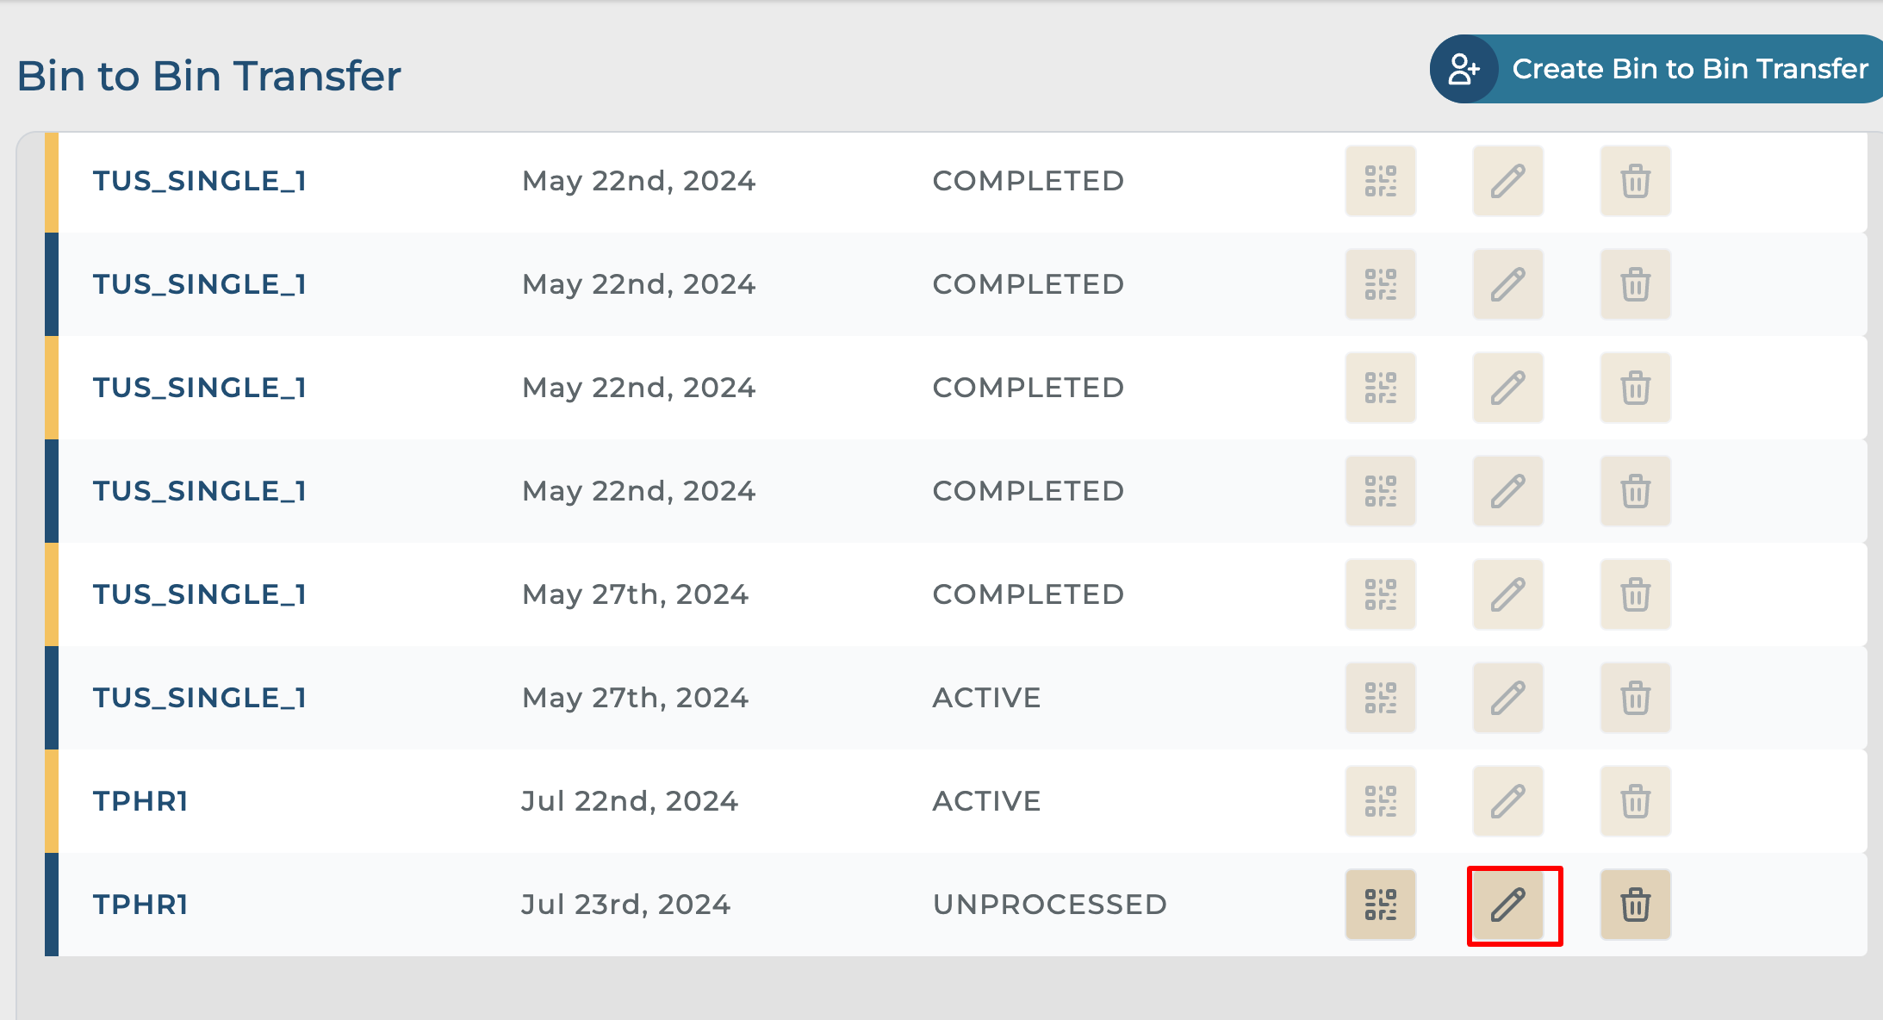Open the TPHR1 transfer dated Jul 23rd

(x=140, y=905)
